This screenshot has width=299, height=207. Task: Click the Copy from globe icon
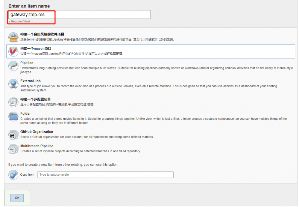pyautogui.click(x=13, y=175)
